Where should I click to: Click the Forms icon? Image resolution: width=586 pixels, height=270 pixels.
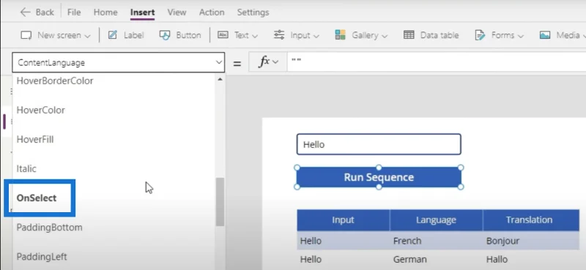tap(480, 35)
